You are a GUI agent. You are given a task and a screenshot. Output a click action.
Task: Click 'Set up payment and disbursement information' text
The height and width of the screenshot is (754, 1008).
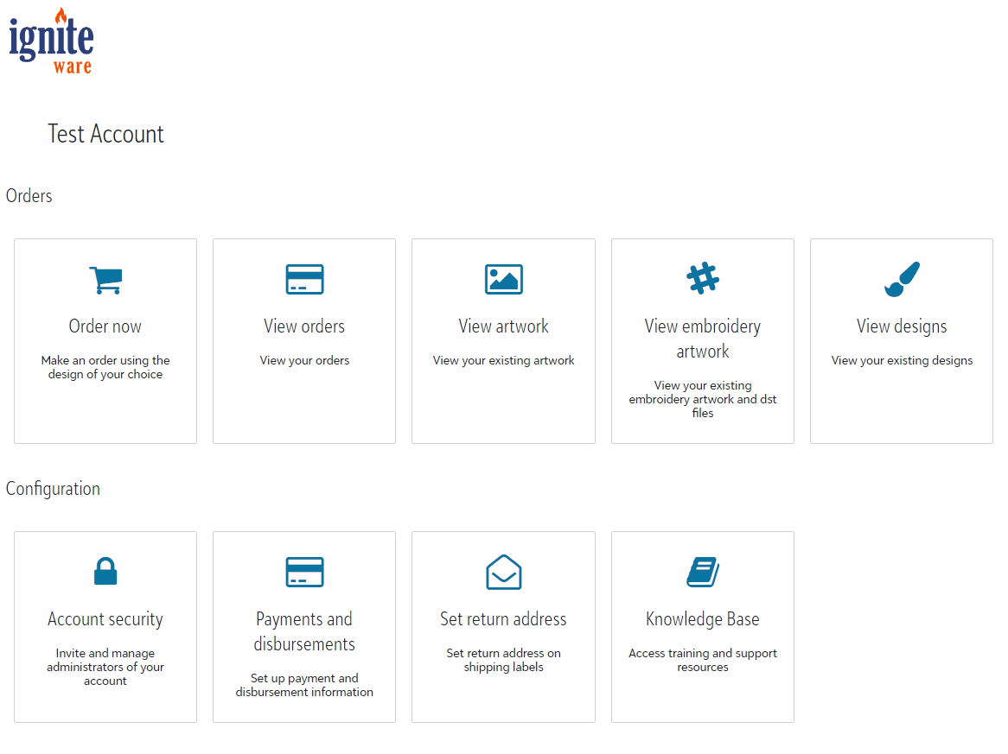tap(304, 685)
